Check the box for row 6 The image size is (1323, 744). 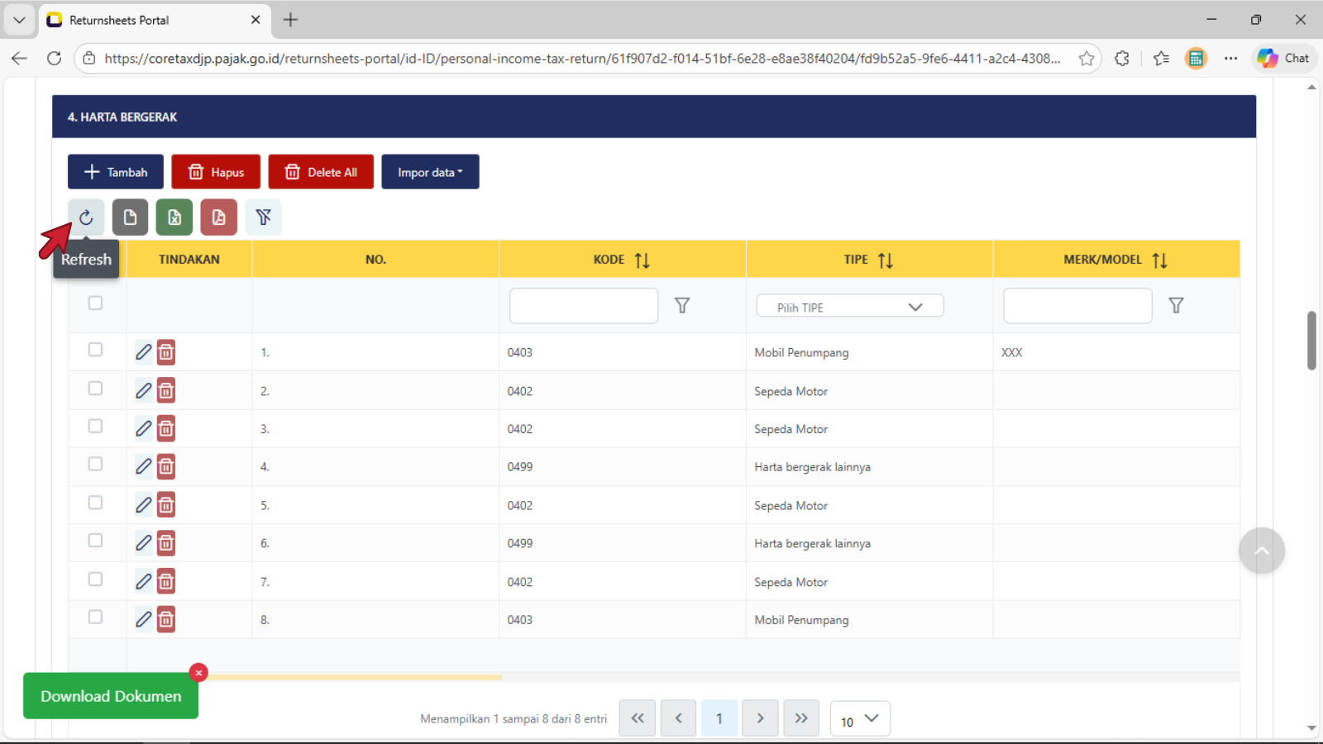point(95,541)
